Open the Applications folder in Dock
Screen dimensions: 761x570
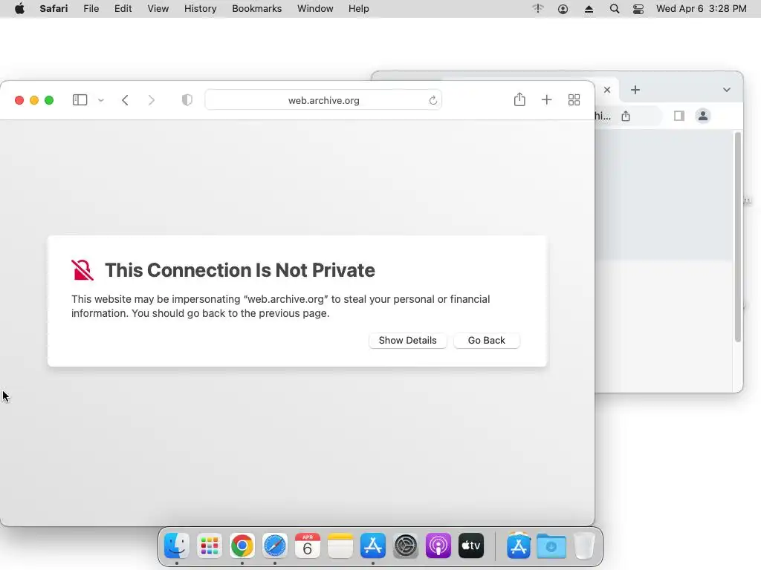pos(518,546)
